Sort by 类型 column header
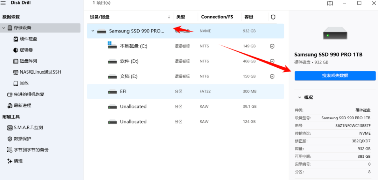 coord(181,17)
